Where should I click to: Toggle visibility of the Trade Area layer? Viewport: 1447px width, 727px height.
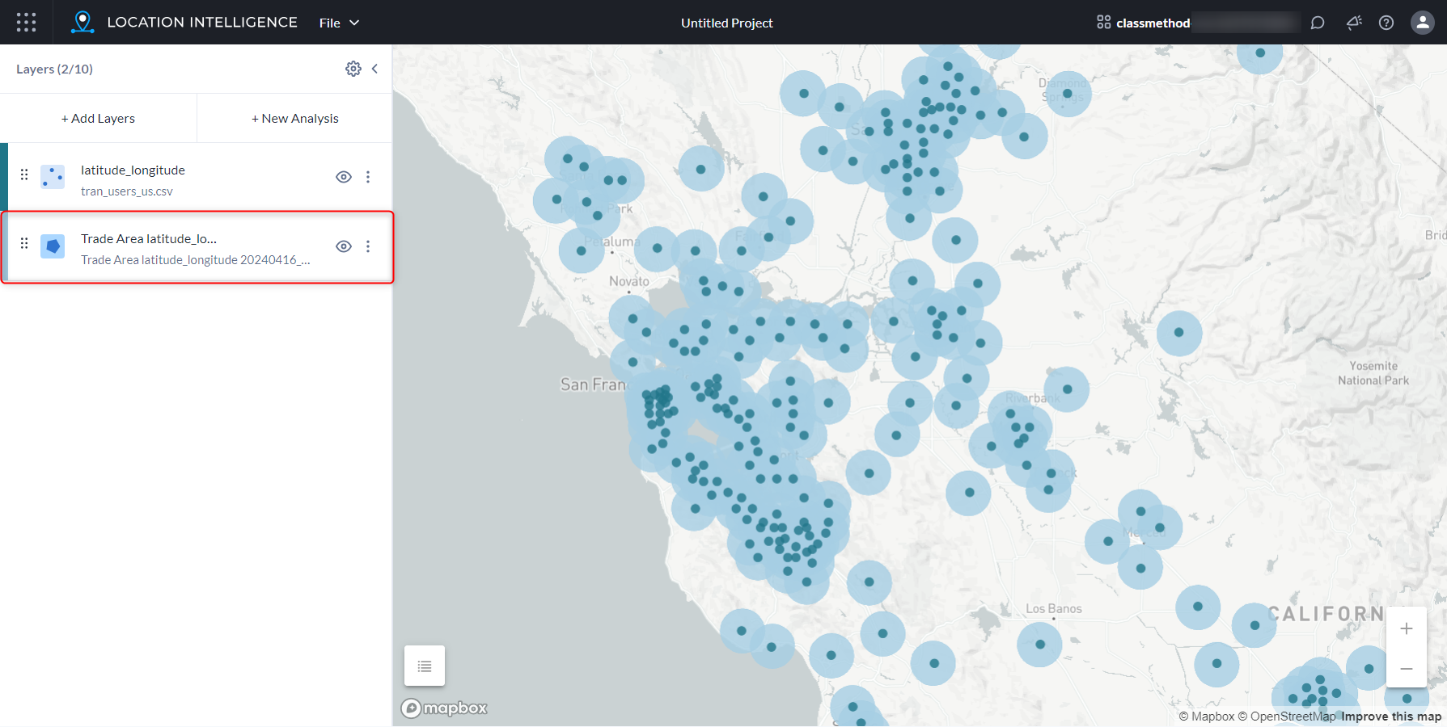343,246
